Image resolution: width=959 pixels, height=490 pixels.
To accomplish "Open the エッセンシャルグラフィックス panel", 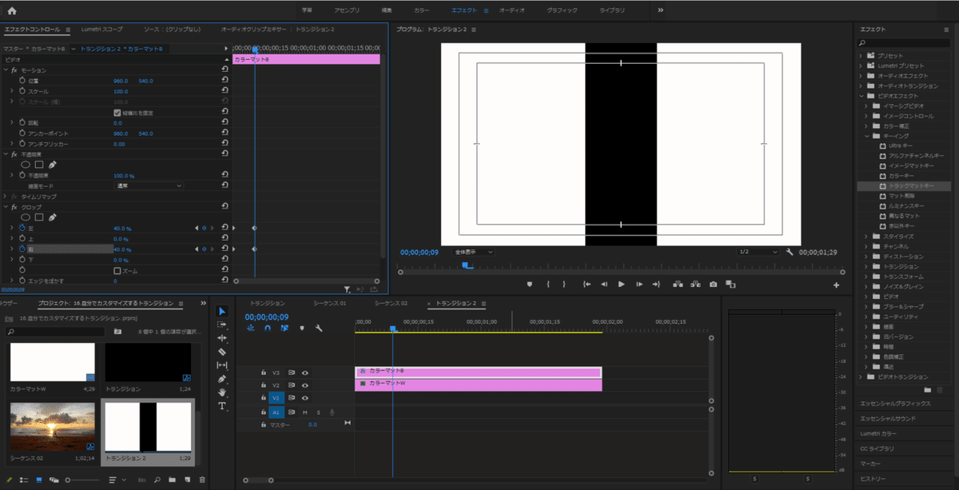I will coord(894,404).
